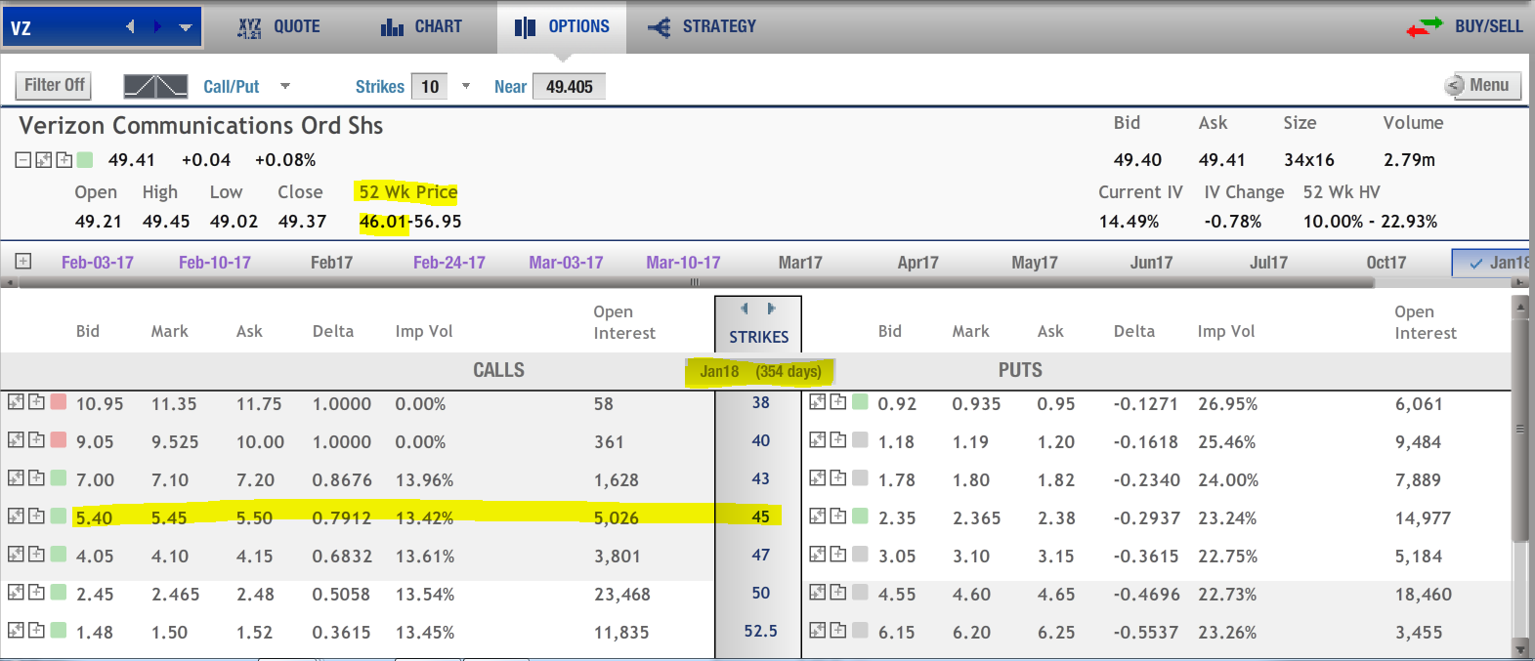Click the arrows icon on the 1.48 bid call row

pos(16,630)
